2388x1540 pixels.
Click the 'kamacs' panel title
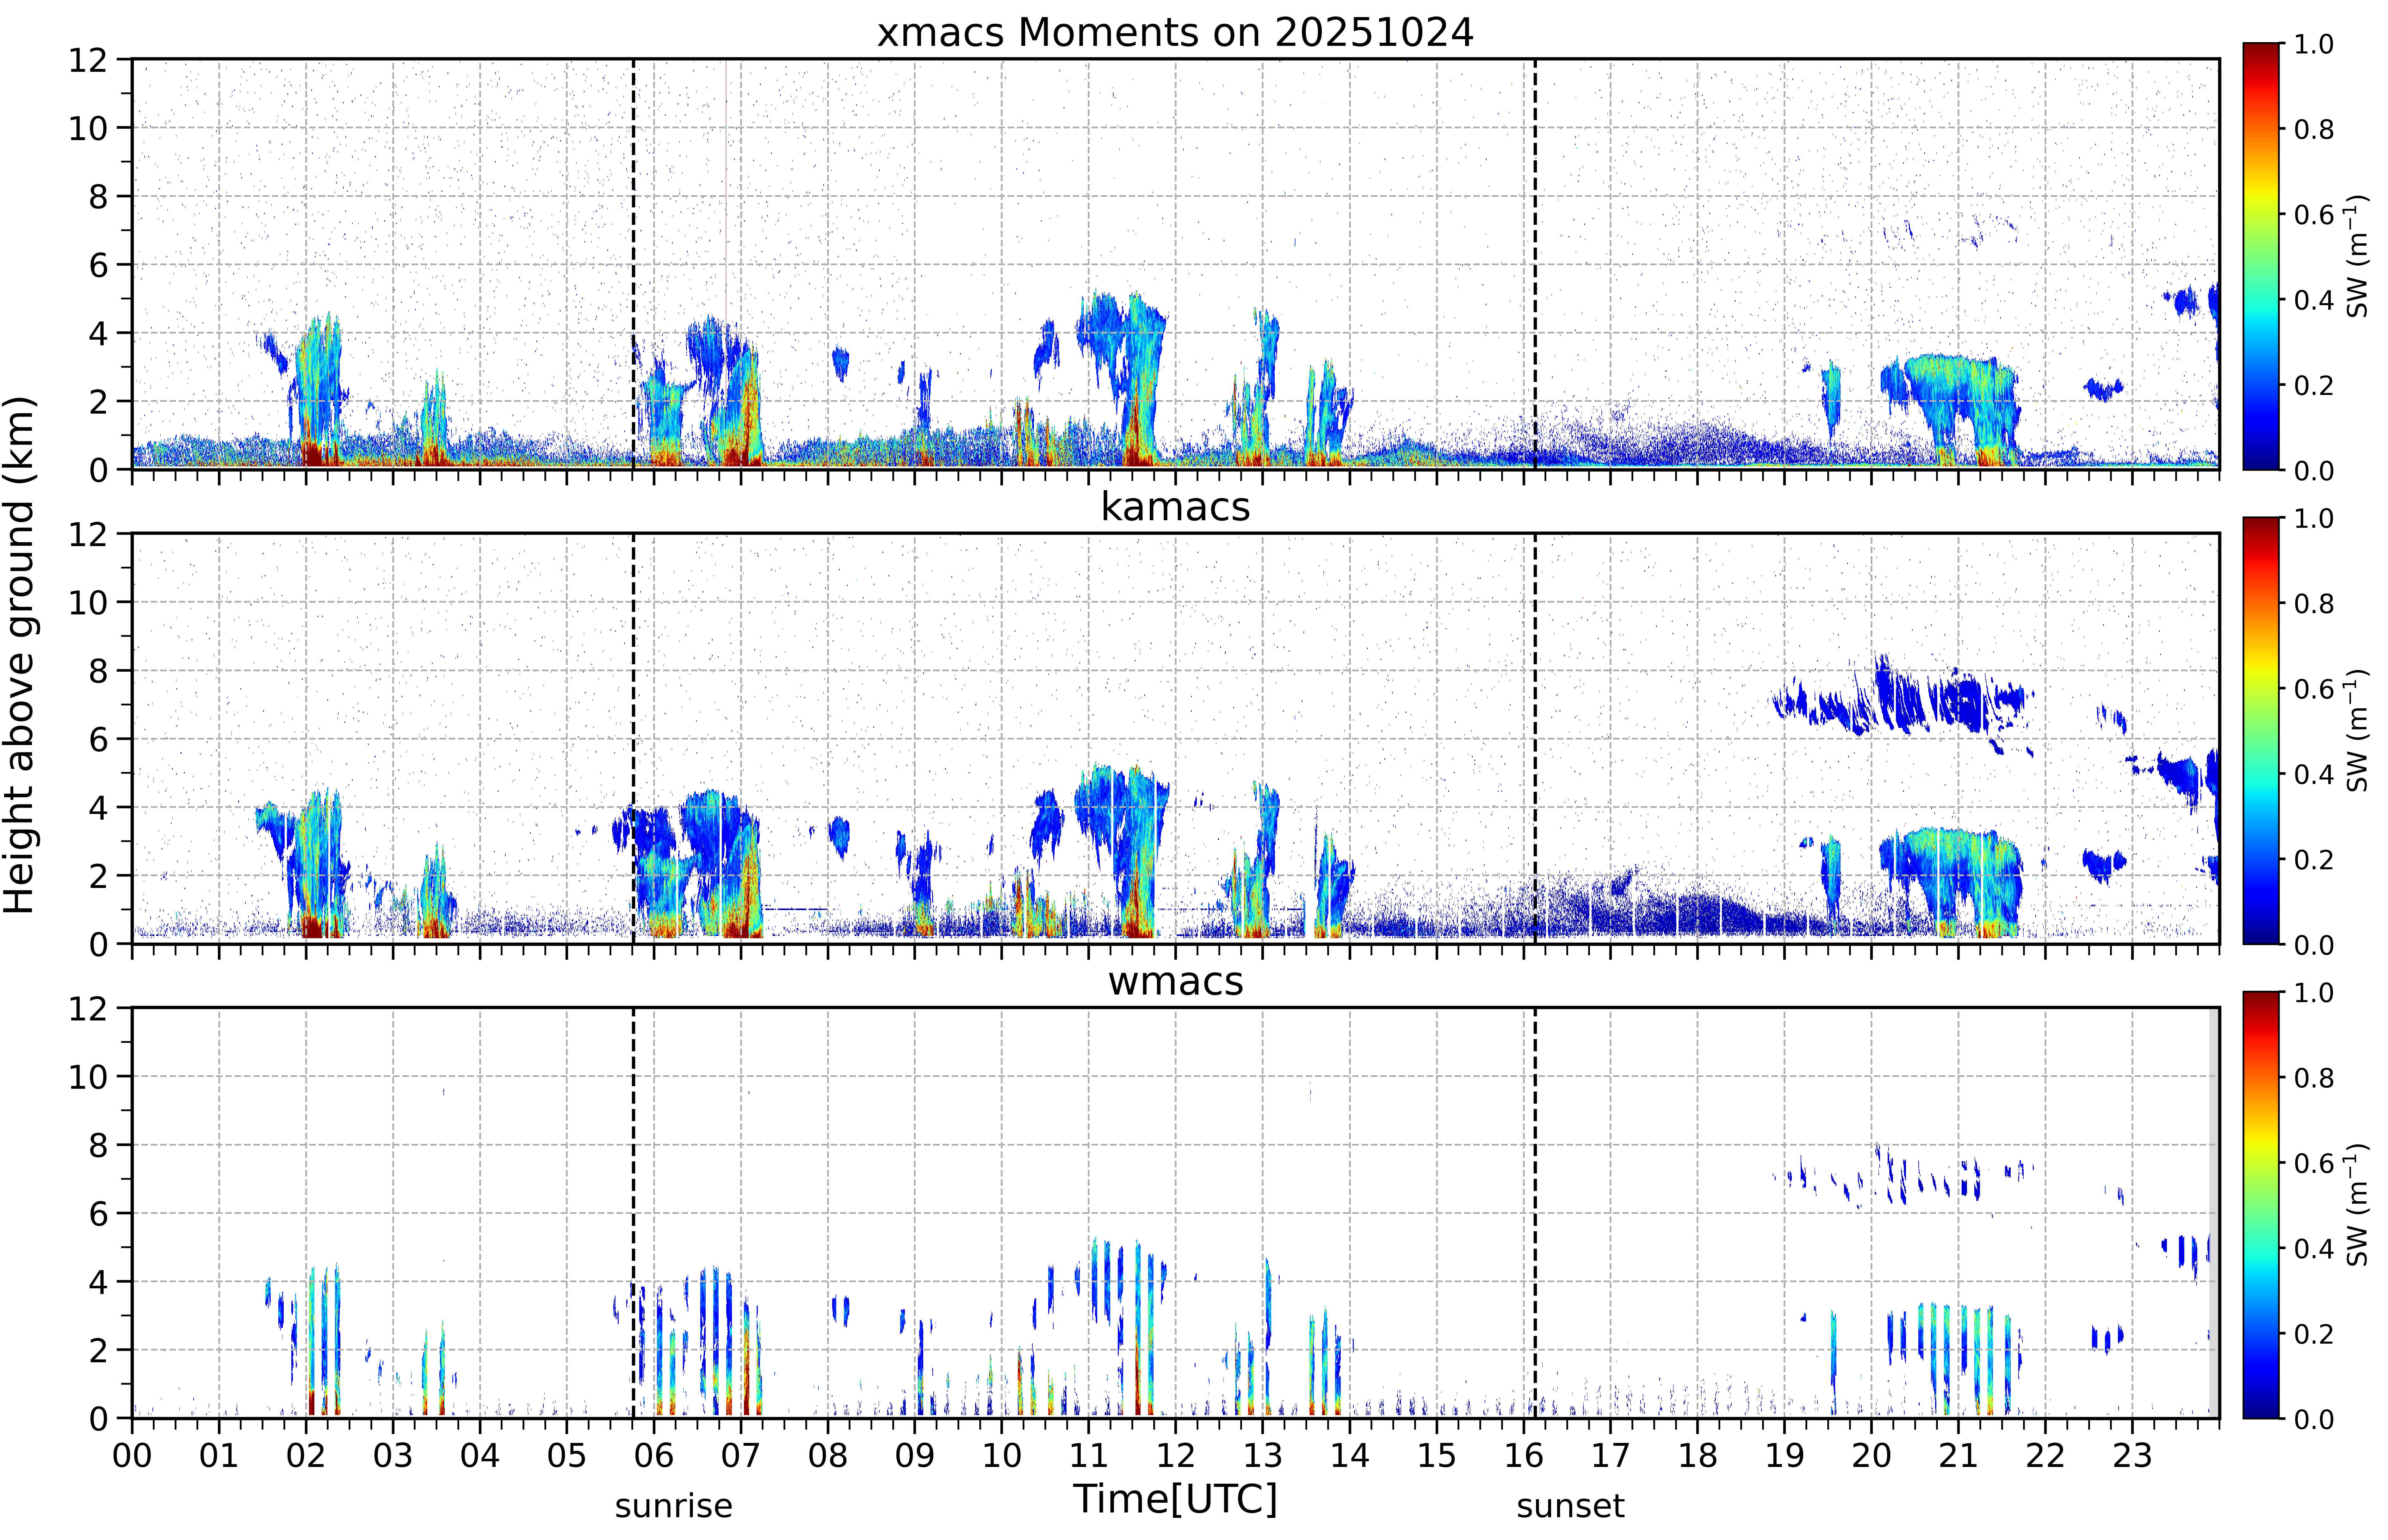[1175, 507]
